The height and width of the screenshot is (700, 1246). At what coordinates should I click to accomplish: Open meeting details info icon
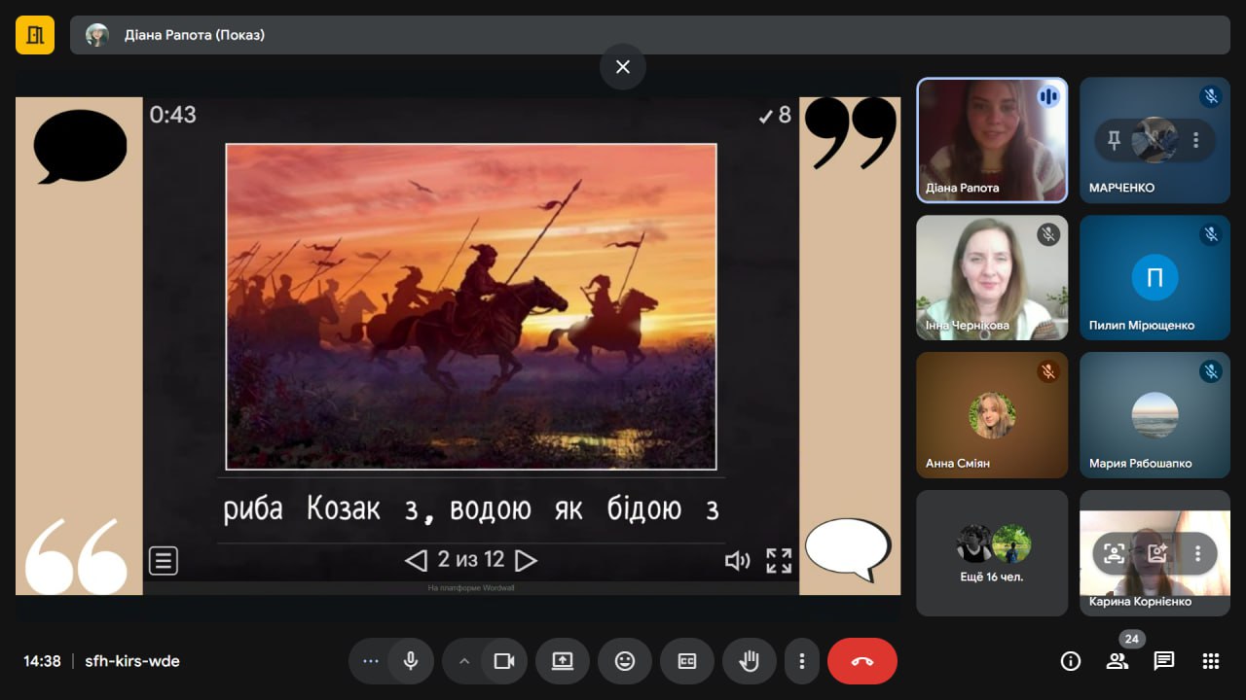(x=1070, y=661)
